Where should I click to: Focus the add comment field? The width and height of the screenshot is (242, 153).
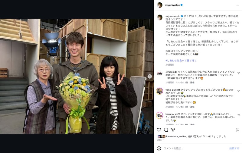195,148
